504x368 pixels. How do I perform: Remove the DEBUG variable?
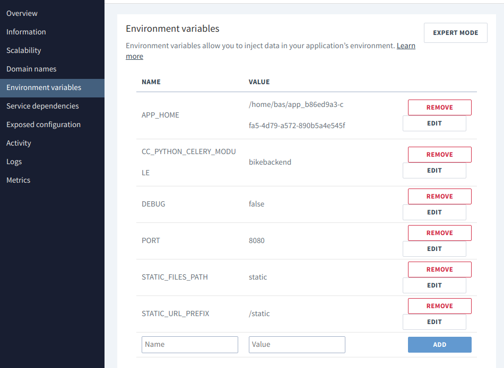439,196
